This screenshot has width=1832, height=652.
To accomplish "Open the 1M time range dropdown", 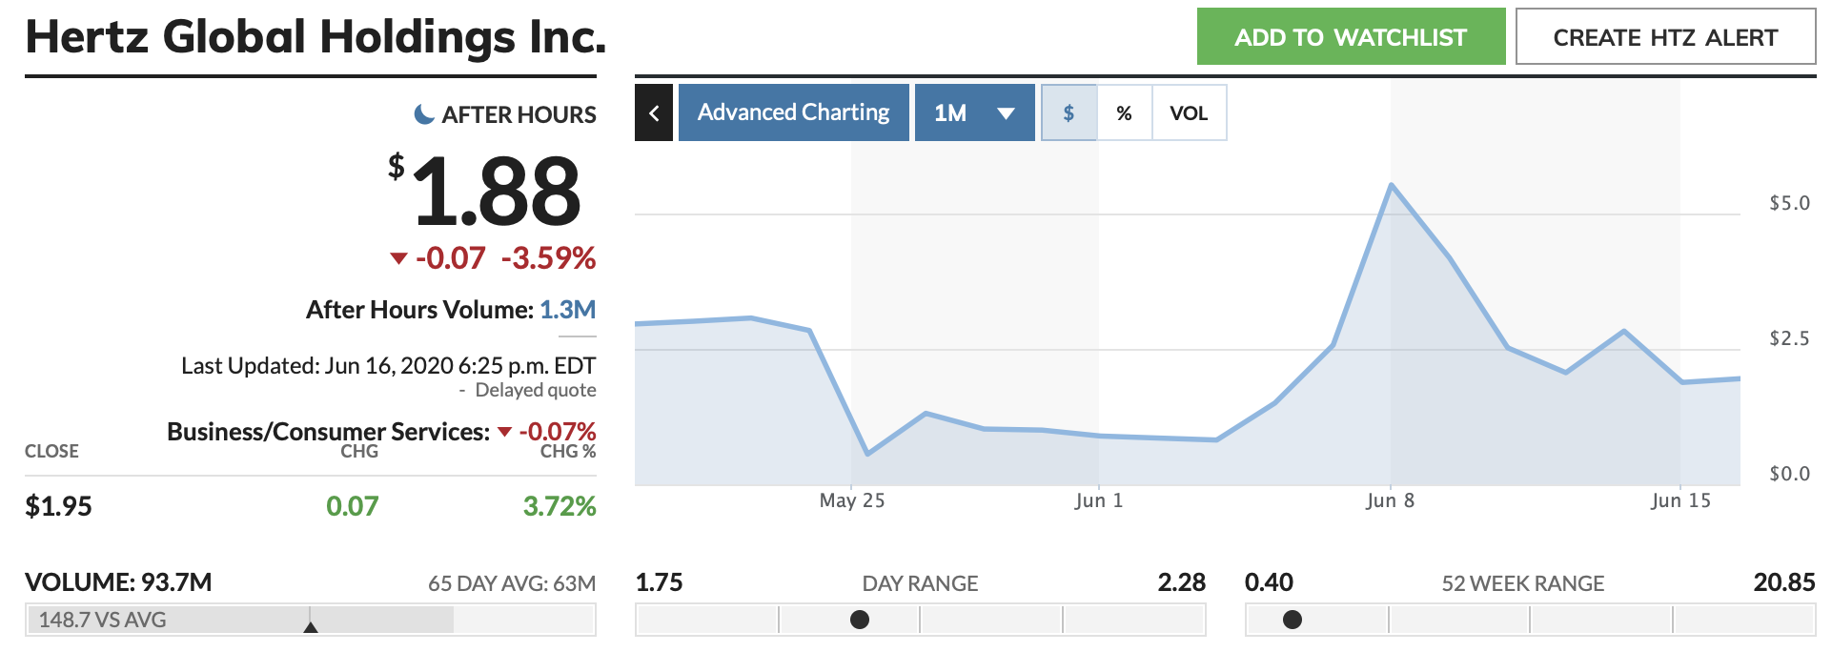I will pyautogui.click(x=973, y=112).
